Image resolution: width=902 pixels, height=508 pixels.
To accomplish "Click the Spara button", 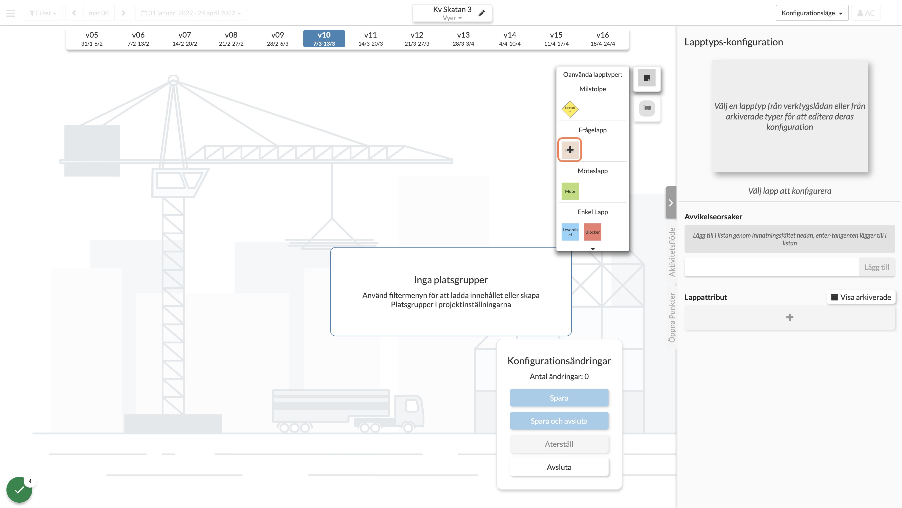I will point(559,398).
